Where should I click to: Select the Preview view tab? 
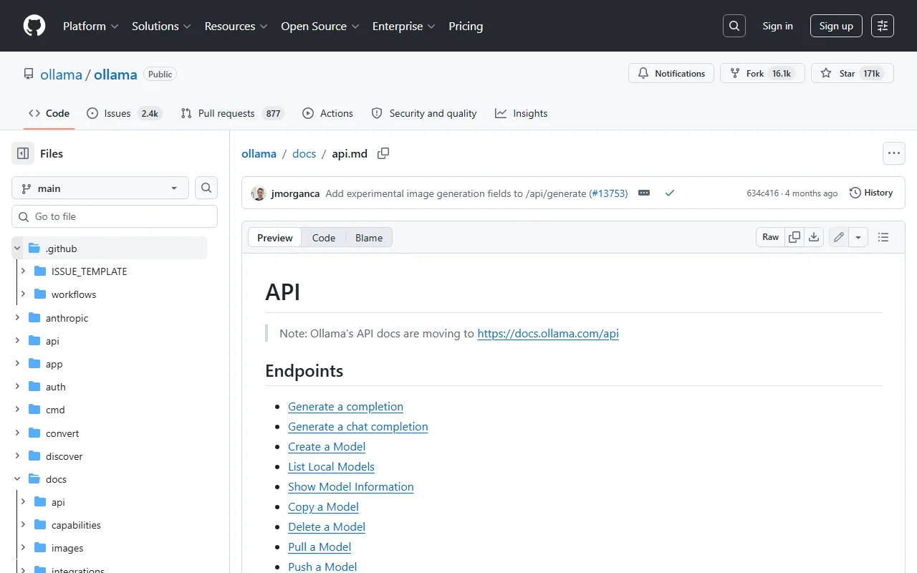275,238
